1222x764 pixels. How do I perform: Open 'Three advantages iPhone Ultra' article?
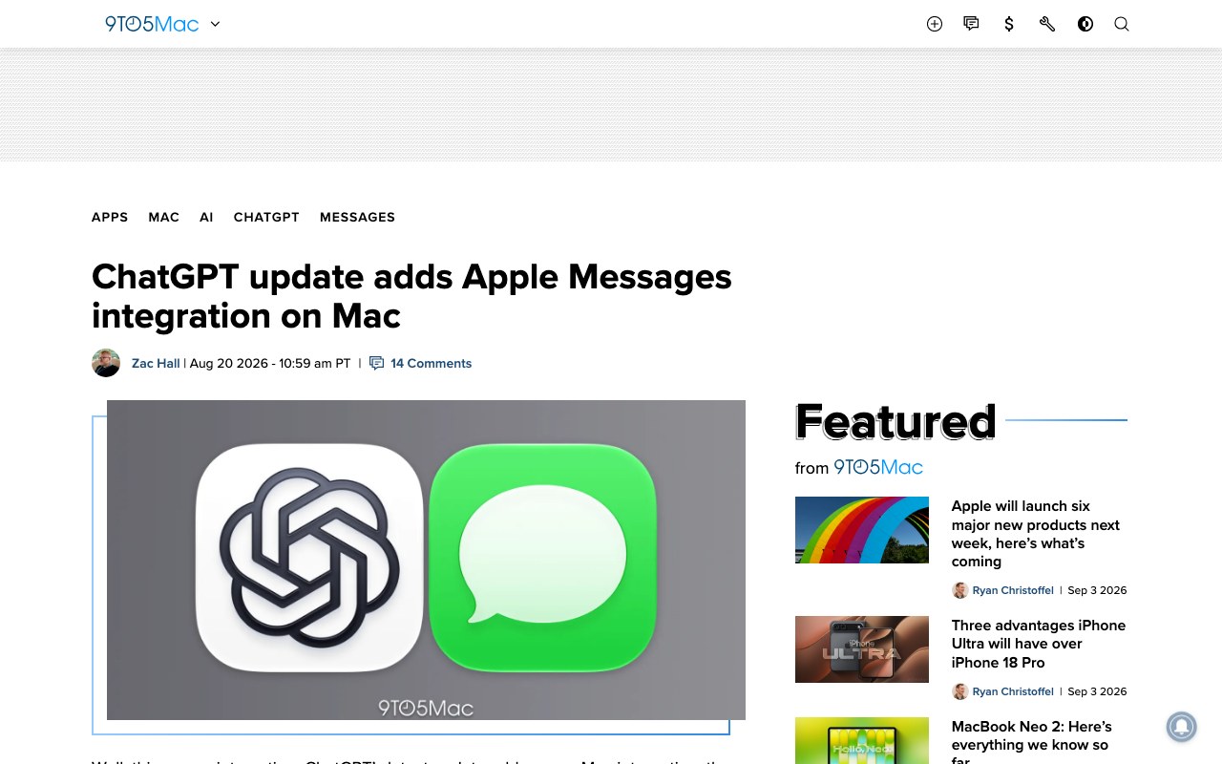click(1039, 644)
